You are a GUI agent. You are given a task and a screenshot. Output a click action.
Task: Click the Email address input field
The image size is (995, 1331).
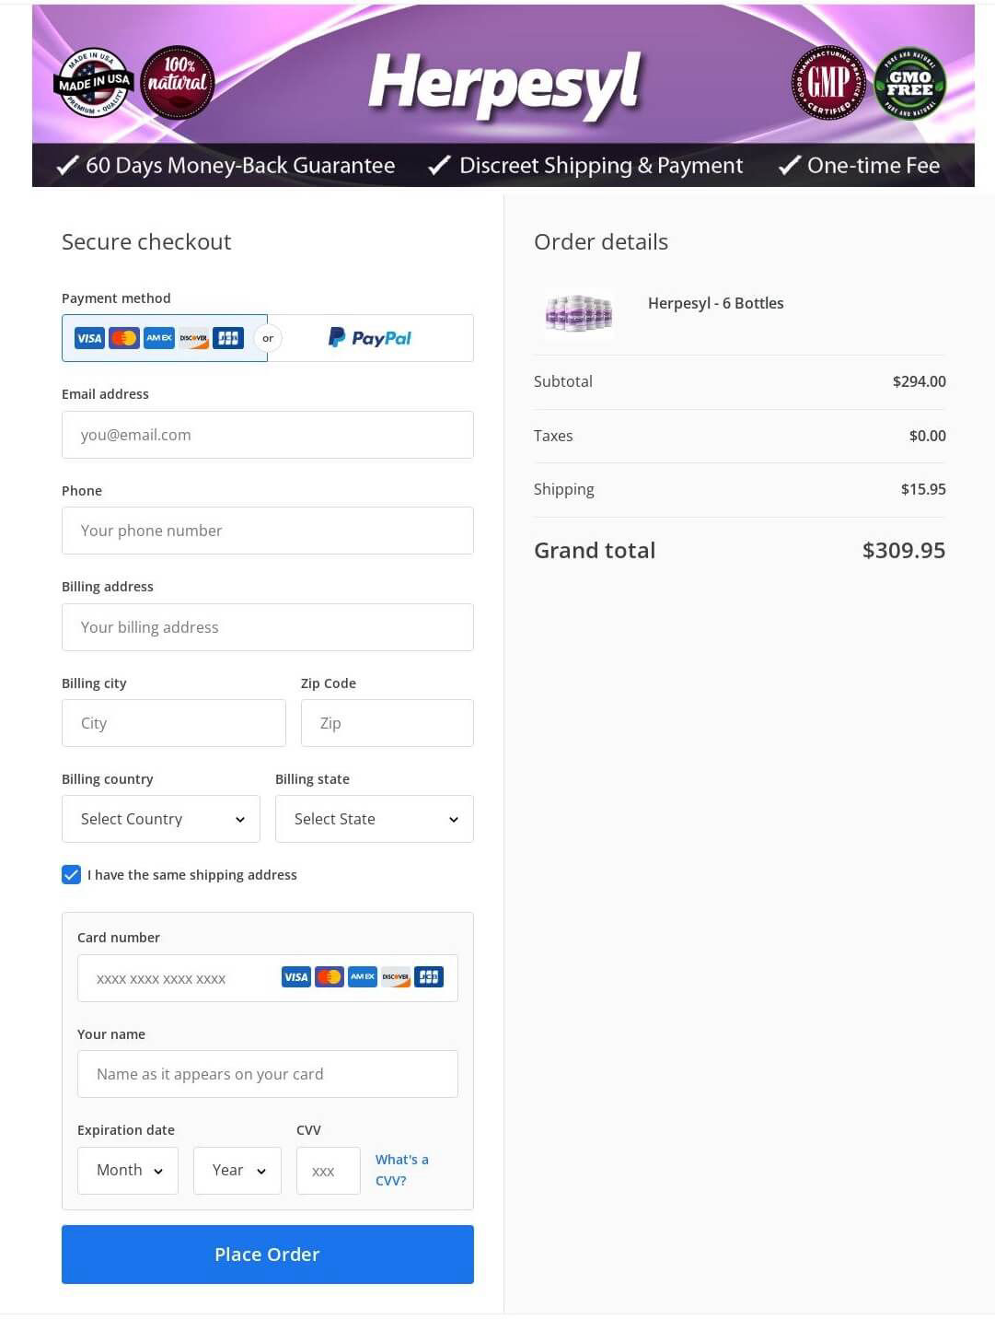coord(267,435)
